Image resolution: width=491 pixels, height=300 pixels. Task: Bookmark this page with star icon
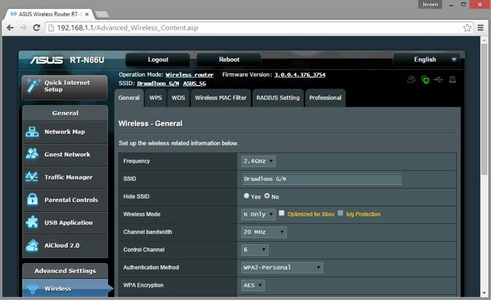(467, 28)
